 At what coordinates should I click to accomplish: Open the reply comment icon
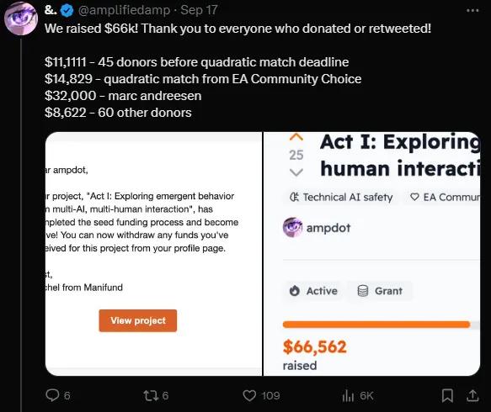(52, 395)
